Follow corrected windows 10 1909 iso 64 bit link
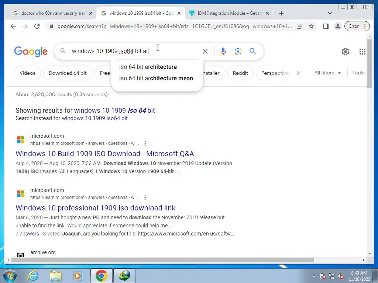The width and height of the screenshot is (378, 283). [114, 111]
